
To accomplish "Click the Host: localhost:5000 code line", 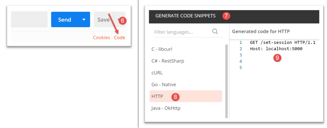I will [x=276, y=49].
